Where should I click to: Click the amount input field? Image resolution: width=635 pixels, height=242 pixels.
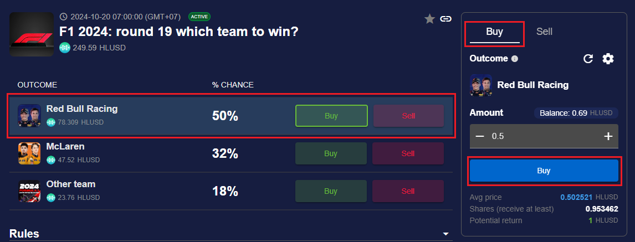(543, 136)
